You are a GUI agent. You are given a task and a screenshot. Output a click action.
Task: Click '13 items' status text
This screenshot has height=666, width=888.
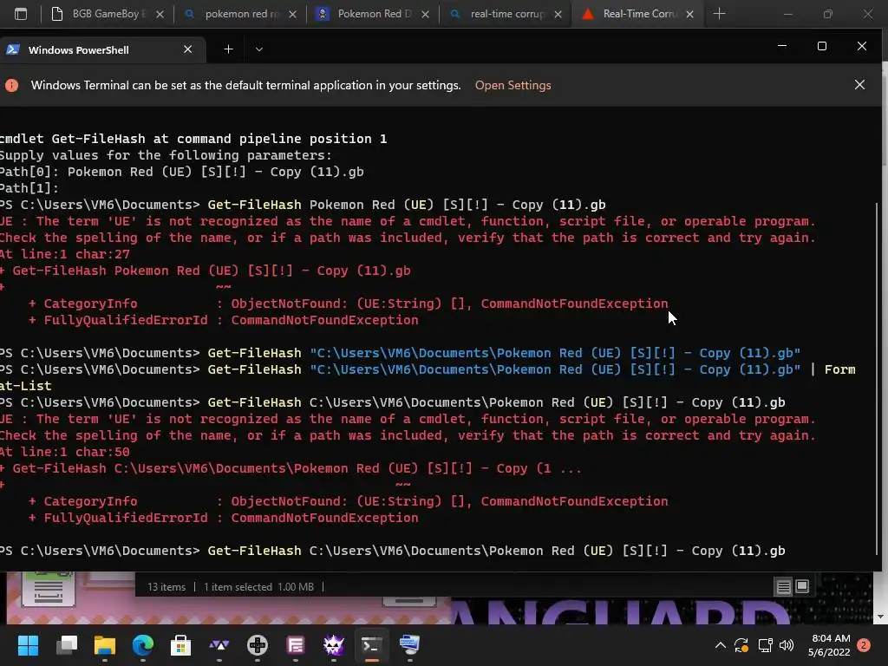pos(166,587)
